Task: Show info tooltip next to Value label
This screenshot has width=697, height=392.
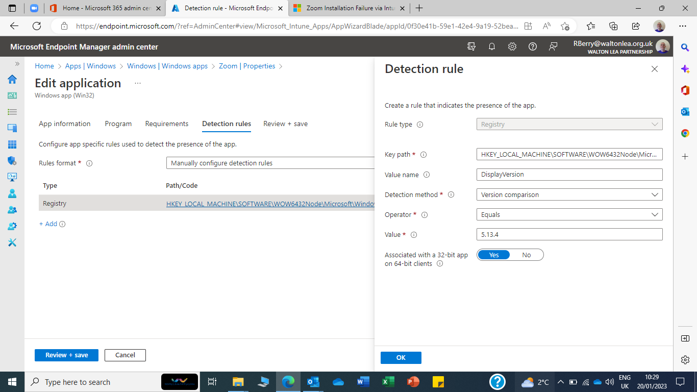Action: 414,235
